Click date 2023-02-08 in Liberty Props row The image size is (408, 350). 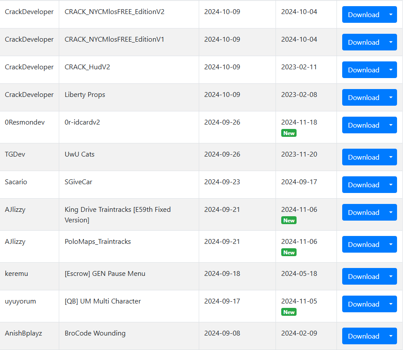coord(299,94)
